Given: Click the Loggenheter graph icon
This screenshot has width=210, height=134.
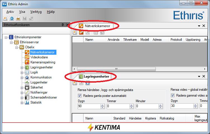Looking at the screenshot, I should pyautogui.click(x=27, y=82).
